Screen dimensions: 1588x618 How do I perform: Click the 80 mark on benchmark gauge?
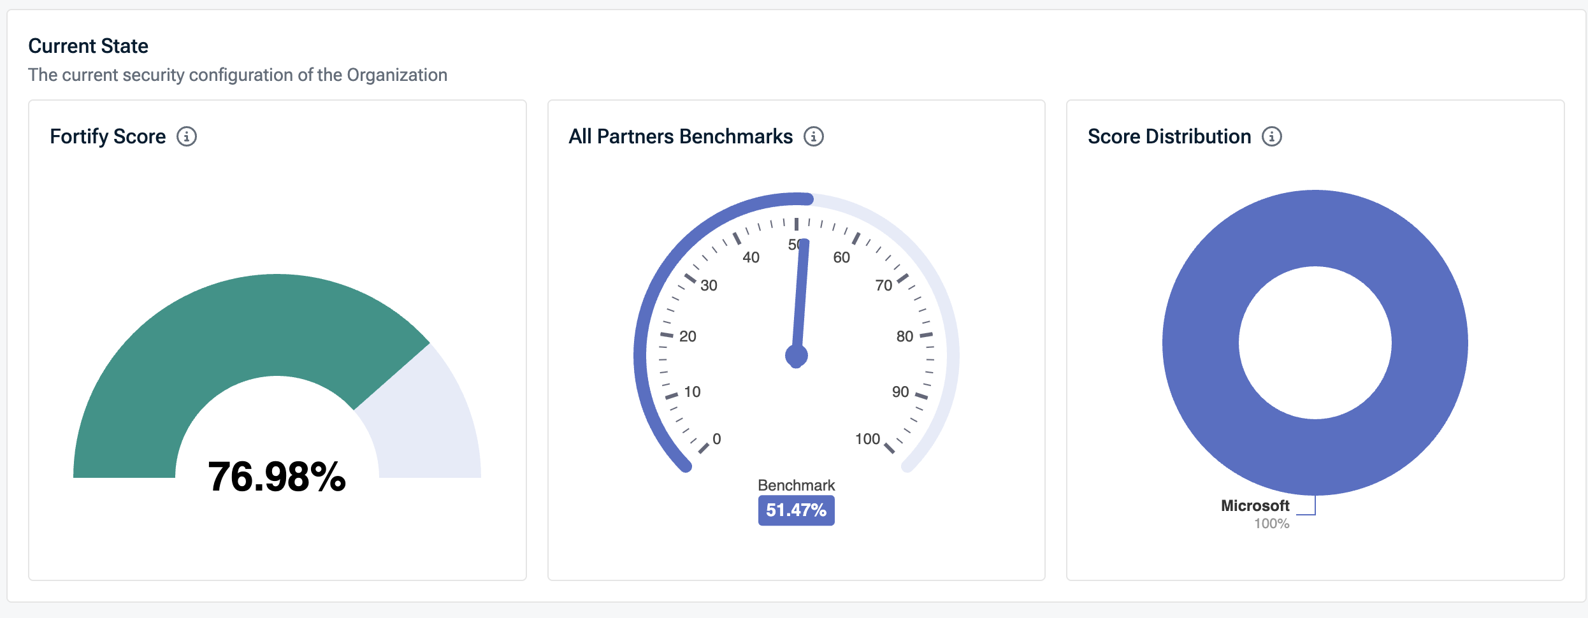pyautogui.click(x=905, y=336)
